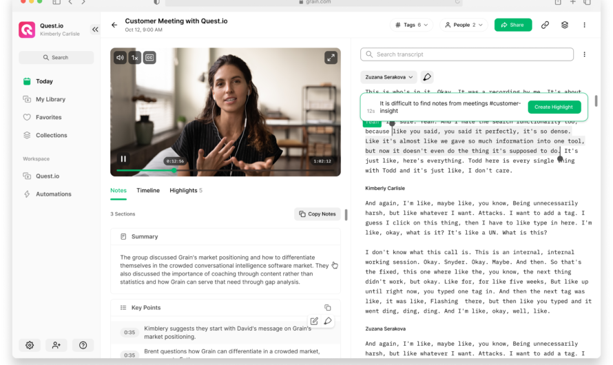Open the transcript three-dot options menu
Viewport: 613px width, 365px height.
tap(585, 54)
